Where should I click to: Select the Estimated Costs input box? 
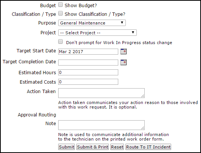click(x=88, y=82)
